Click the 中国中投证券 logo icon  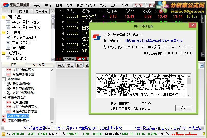click(6, 5)
